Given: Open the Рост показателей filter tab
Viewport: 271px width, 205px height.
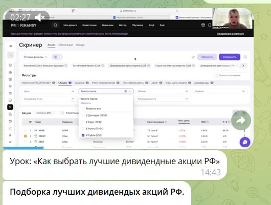Looking at the screenshot, I should 105,83.
